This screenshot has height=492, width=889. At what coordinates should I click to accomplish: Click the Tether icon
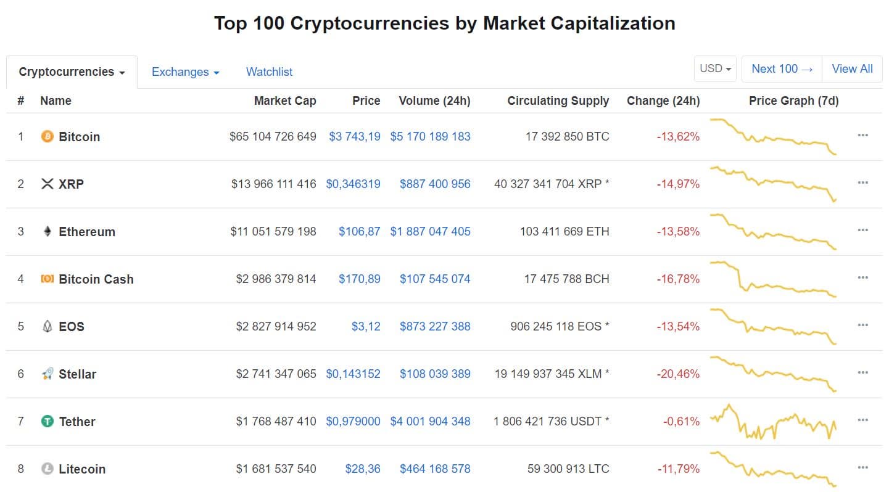coord(46,421)
